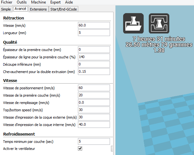Viewport: 194px width, 155px height.
Task: Click the Vitesse section heading
Action: tap(10, 81)
